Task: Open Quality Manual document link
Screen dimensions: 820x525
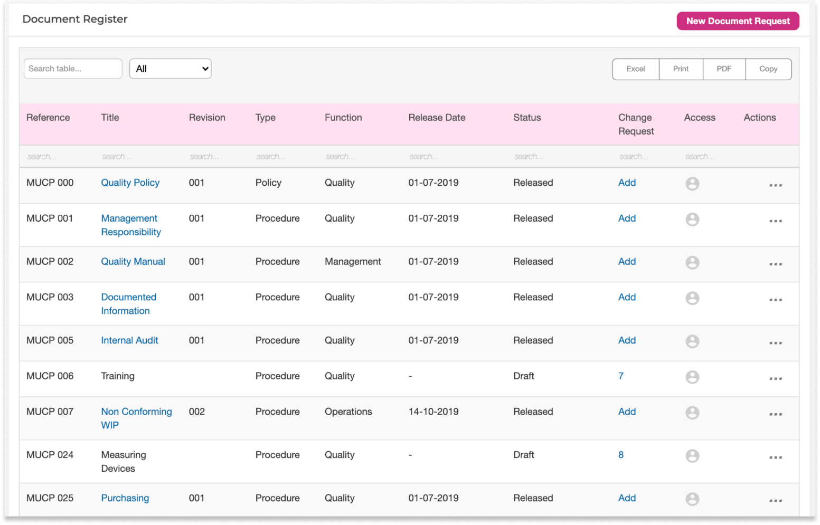Action: [x=133, y=262]
